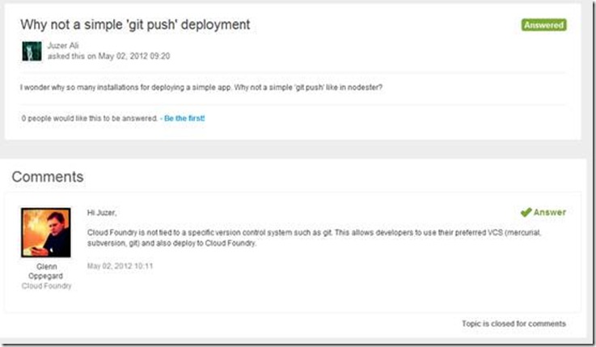This screenshot has height=347, width=596.
Task: Follow the 'Be the first!' link
Action: point(184,118)
